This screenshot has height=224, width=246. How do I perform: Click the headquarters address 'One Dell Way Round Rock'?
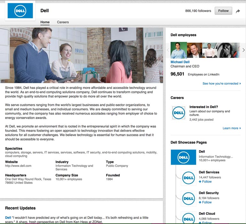pyautogui.click(x=28, y=181)
